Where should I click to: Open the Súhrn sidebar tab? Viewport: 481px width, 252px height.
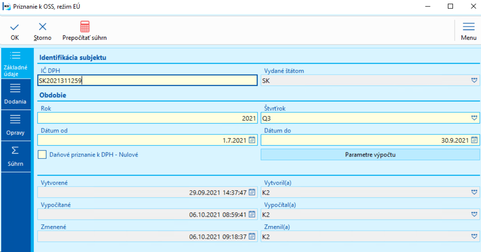(16, 156)
